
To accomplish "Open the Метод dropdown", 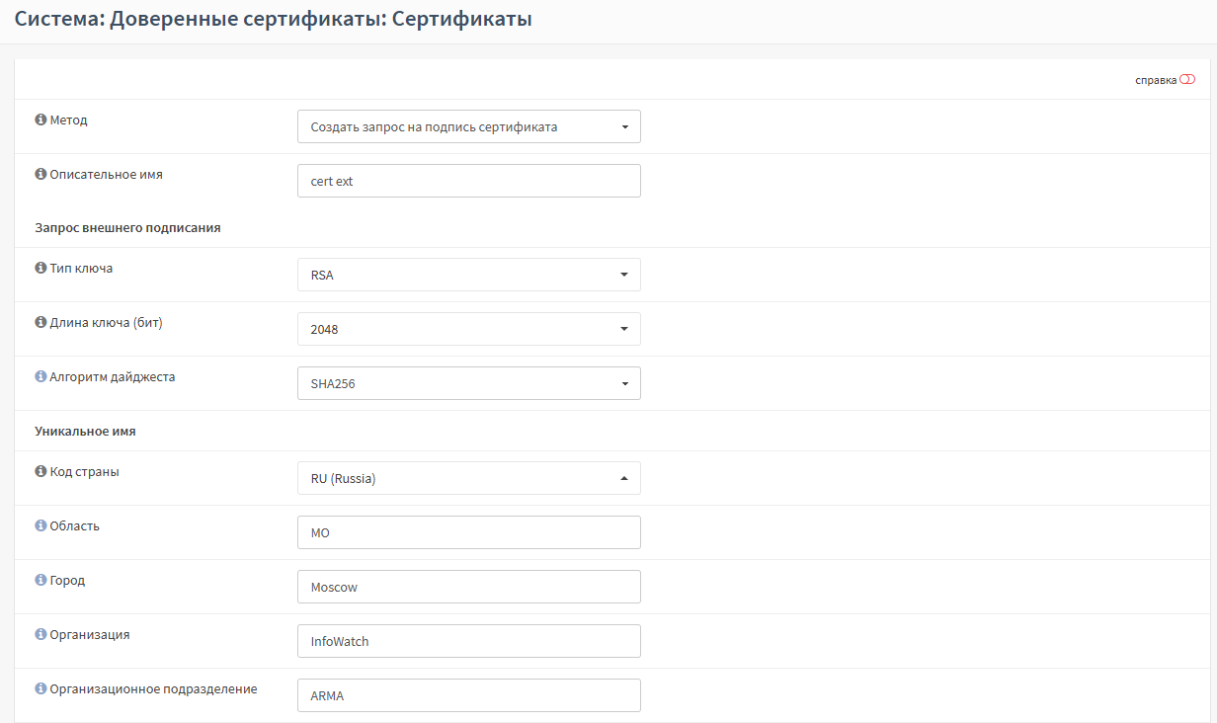I will click(x=468, y=126).
